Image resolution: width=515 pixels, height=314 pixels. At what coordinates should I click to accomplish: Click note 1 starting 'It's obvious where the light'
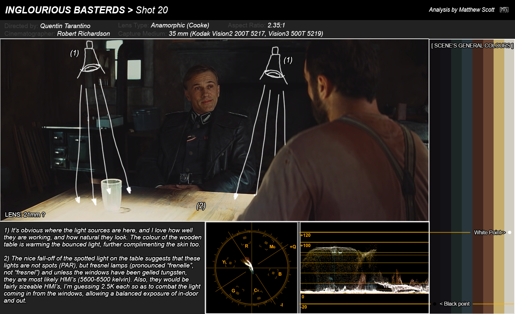pyautogui.click(x=103, y=237)
